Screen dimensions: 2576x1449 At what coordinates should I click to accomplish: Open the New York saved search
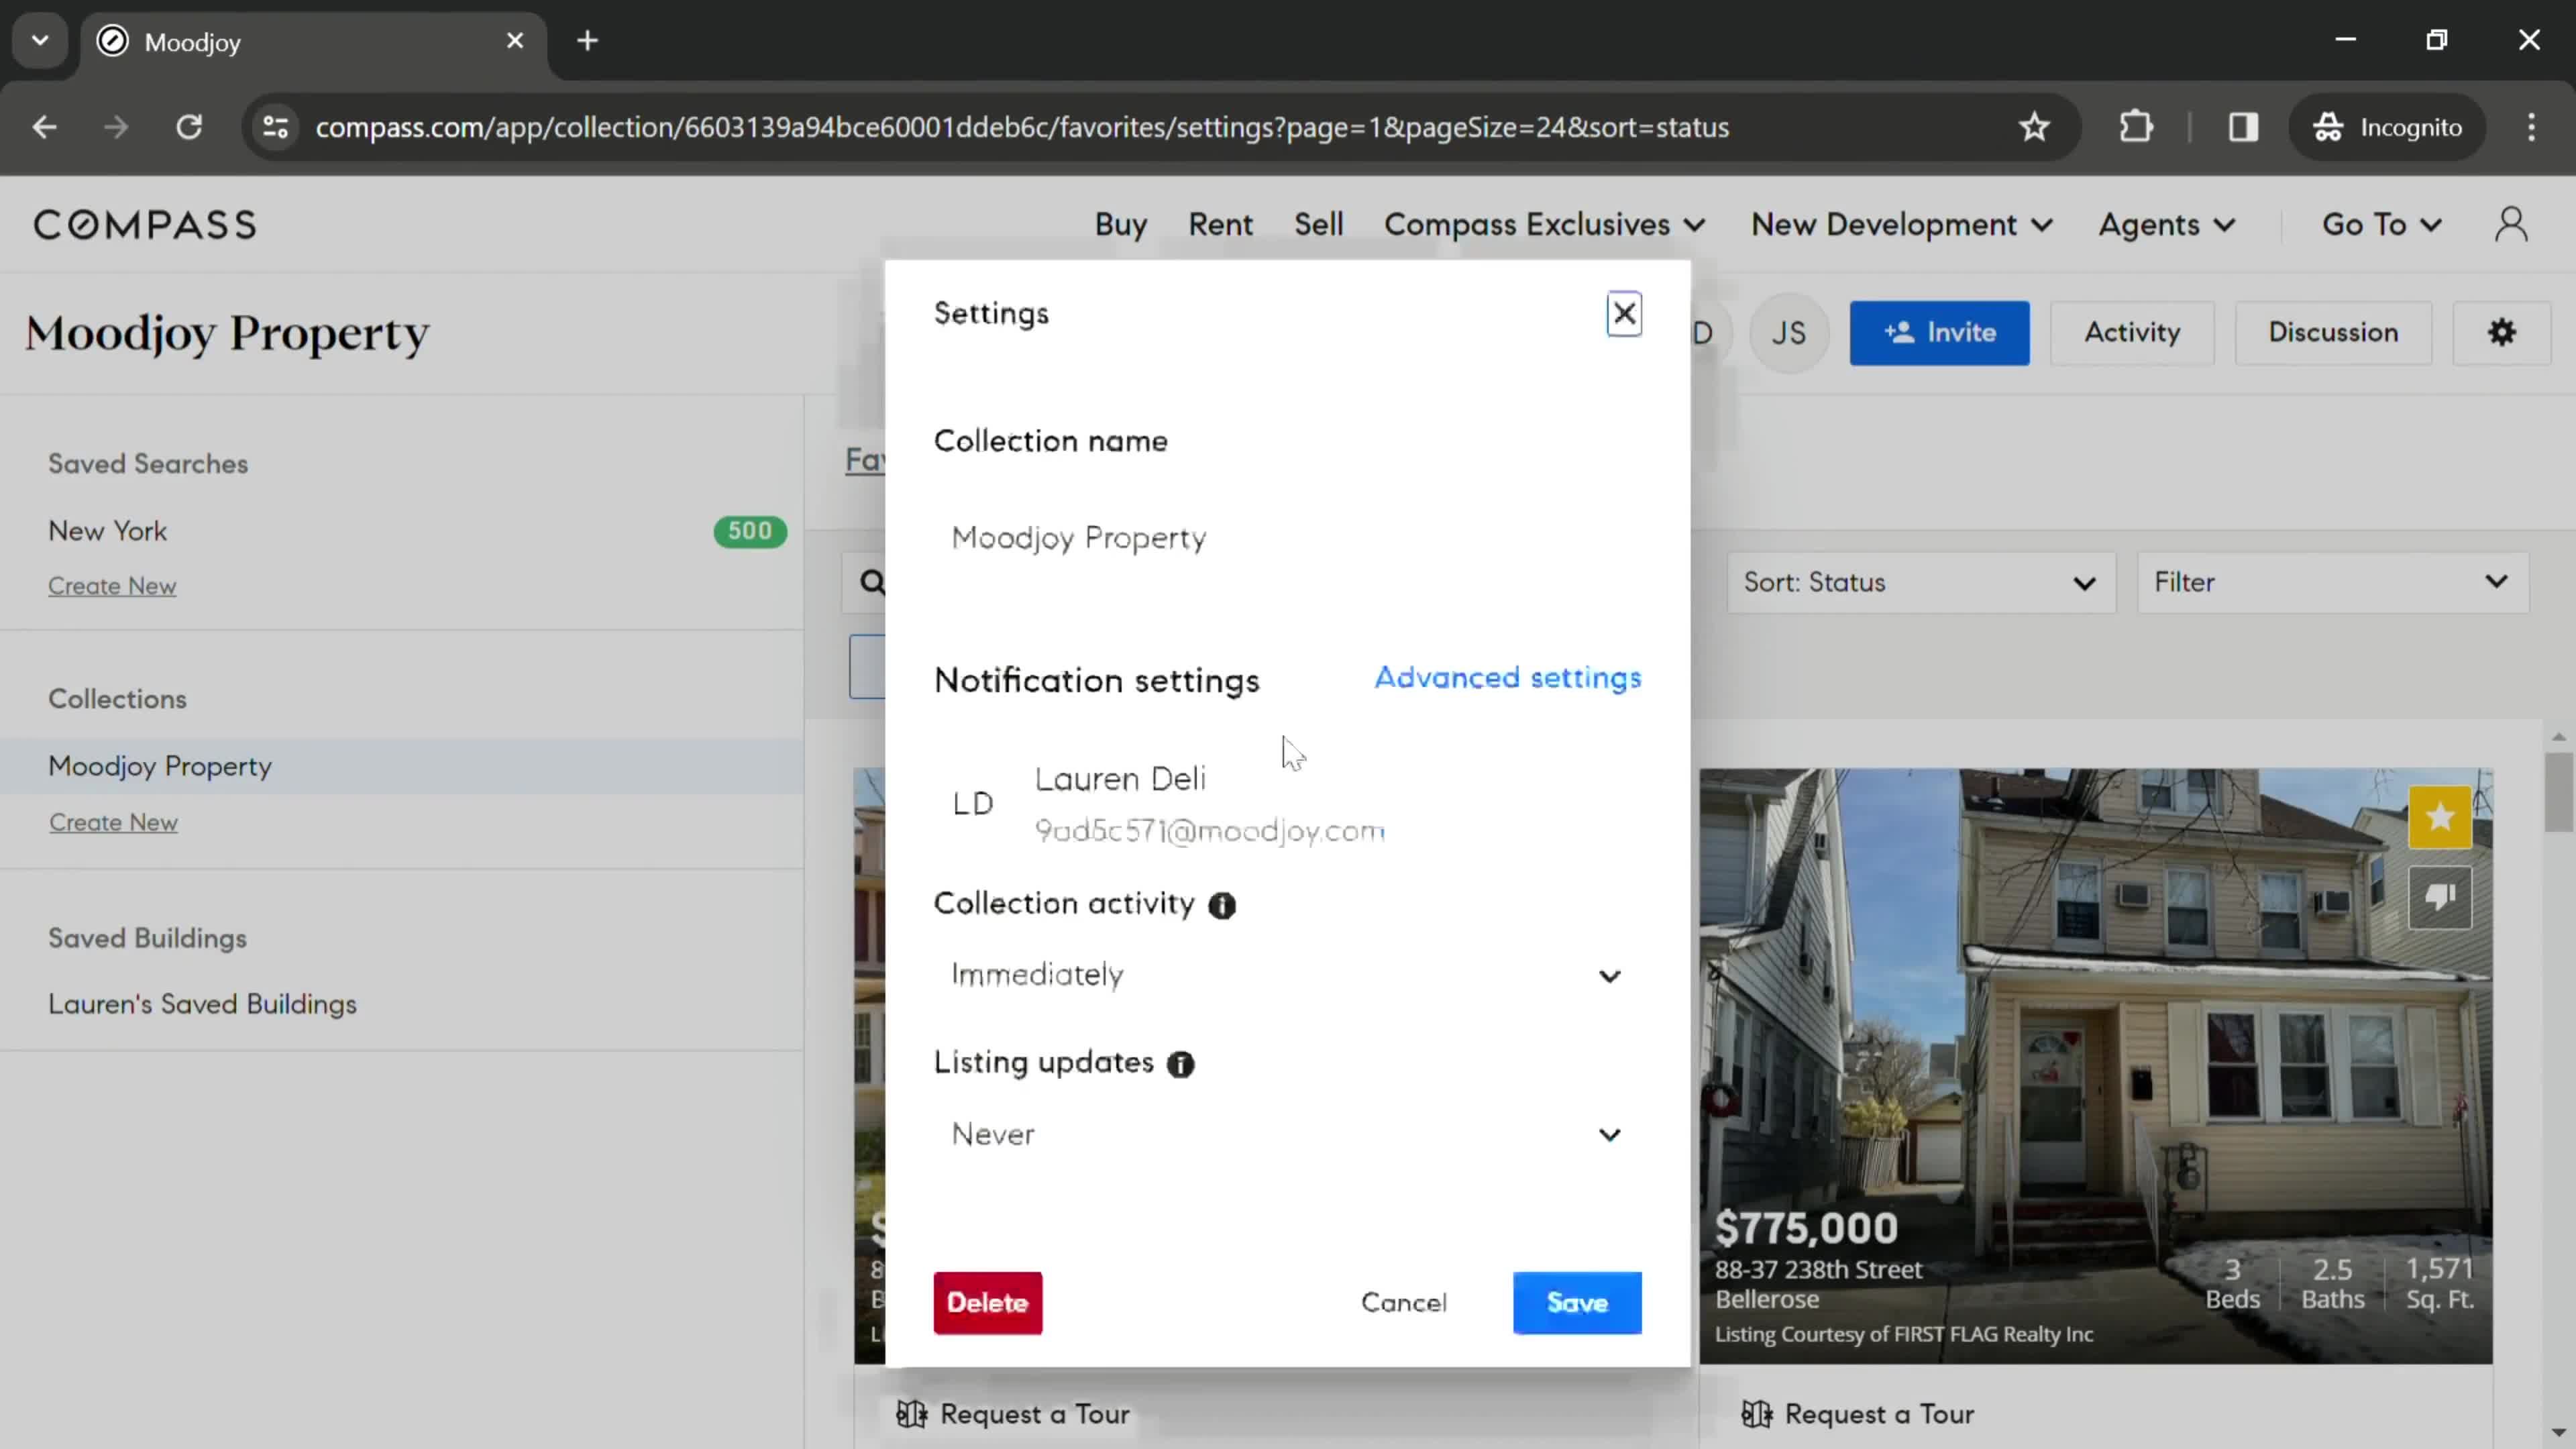107,531
